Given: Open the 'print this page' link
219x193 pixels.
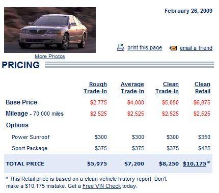Looking at the screenshot, I should click(x=145, y=48).
